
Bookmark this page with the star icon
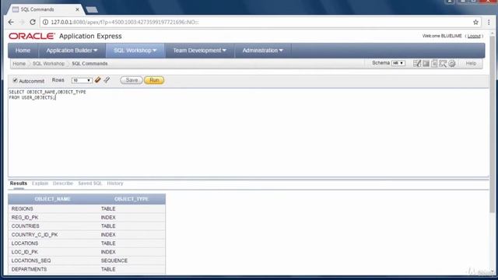tap(475, 23)
